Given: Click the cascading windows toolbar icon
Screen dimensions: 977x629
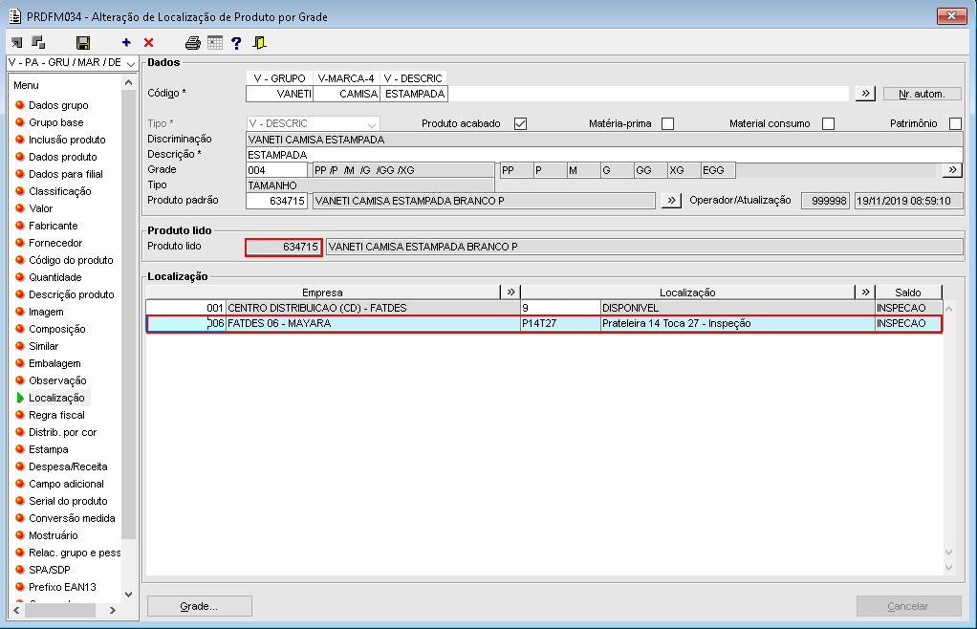Looking at the screenshot, I should (38, 42).
